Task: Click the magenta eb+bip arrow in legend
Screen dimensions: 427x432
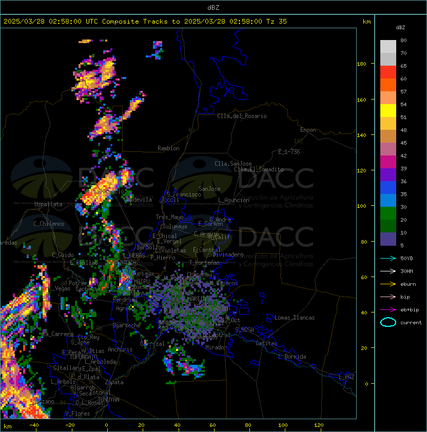Action: 388,310
